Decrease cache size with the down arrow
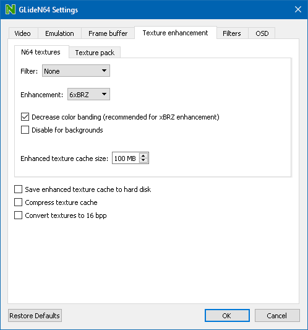 [143, 160]
